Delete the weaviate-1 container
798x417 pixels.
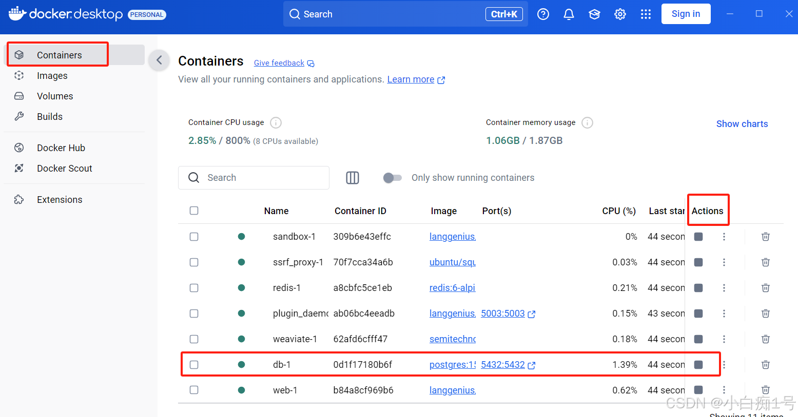pos(766,339)
